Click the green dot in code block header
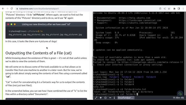Viewport: 186px width, 105px height. tap(11, 24)
